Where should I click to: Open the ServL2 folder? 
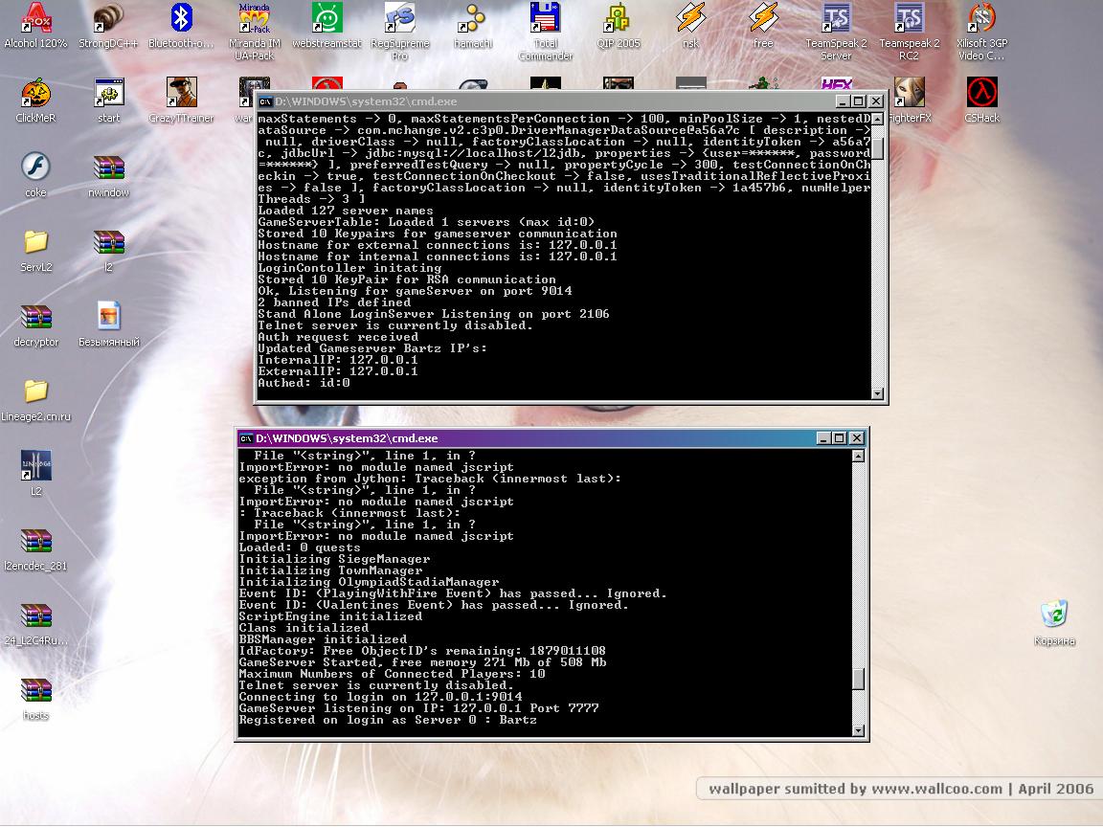35,242
